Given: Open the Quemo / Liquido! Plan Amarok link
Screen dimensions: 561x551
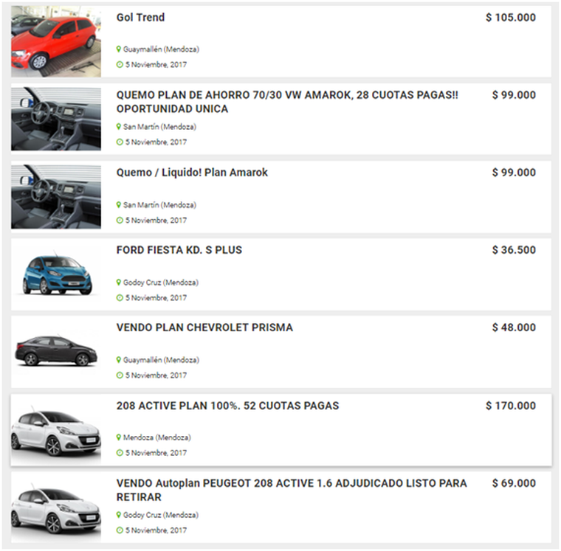Looking at the screenshot, I should click(x=192, y=173).
